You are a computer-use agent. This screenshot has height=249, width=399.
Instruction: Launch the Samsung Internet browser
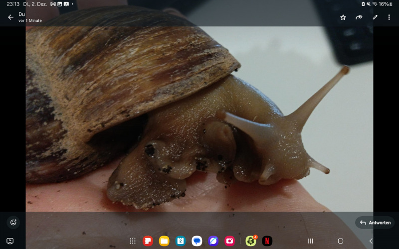pos(213,241)
